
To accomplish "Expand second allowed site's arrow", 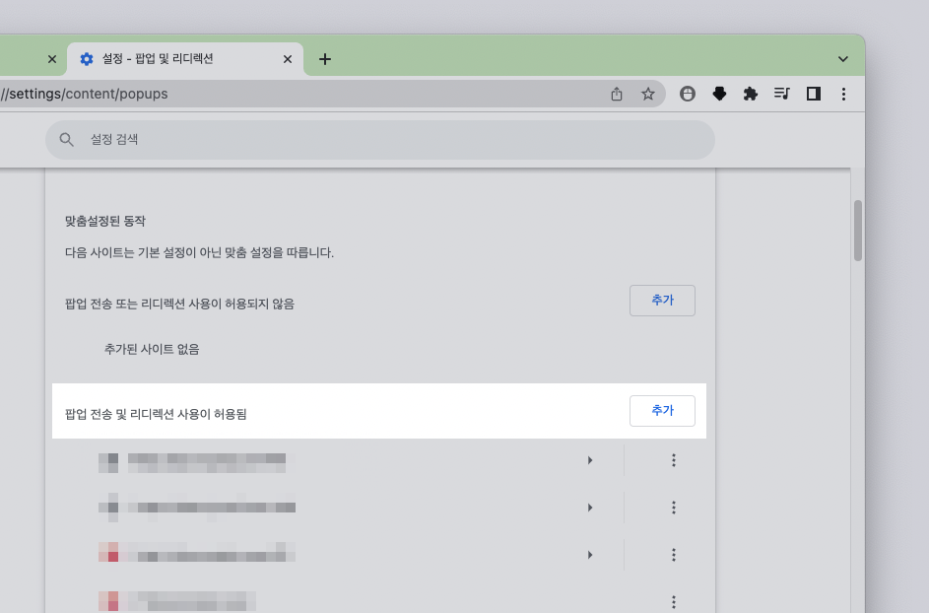I will click(x=590, y=508).
